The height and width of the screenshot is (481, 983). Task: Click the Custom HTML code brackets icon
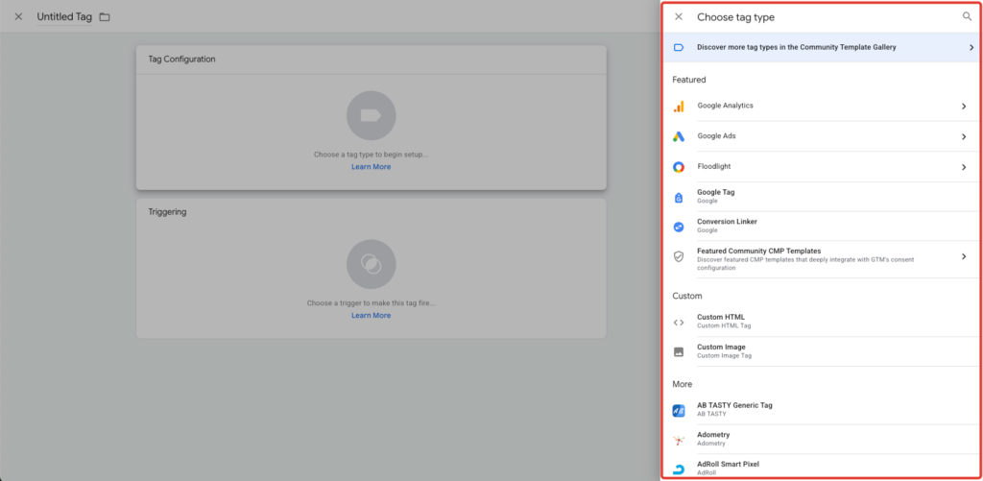coord(679,323)
